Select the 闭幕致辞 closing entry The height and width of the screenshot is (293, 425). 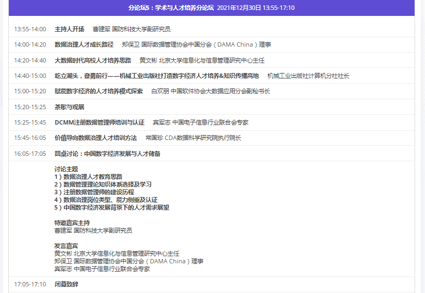tap(66, 284)
